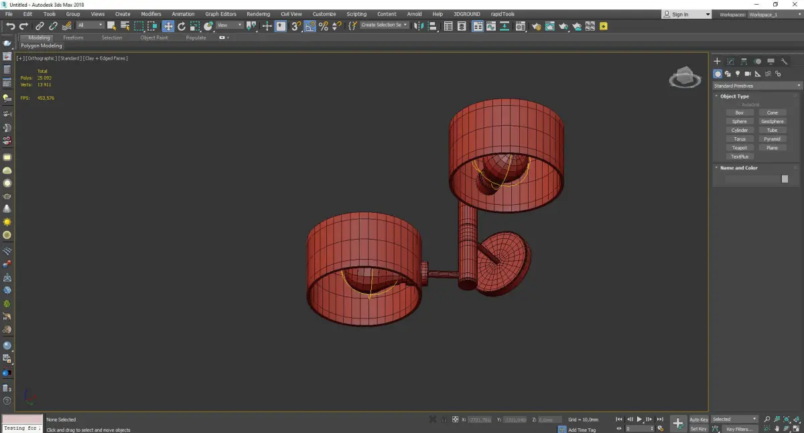Image resolution: width=804 pixels, height=433 pixels.
Task: Toggle Auto Key animation mode
Action: click(698, 420)
